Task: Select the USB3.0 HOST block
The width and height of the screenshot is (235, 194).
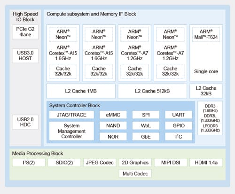Action: (25, 55)
